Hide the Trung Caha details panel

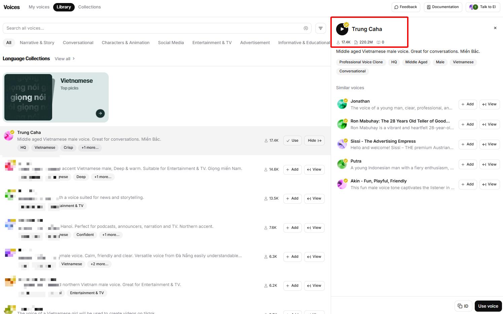tap(314, 141)
